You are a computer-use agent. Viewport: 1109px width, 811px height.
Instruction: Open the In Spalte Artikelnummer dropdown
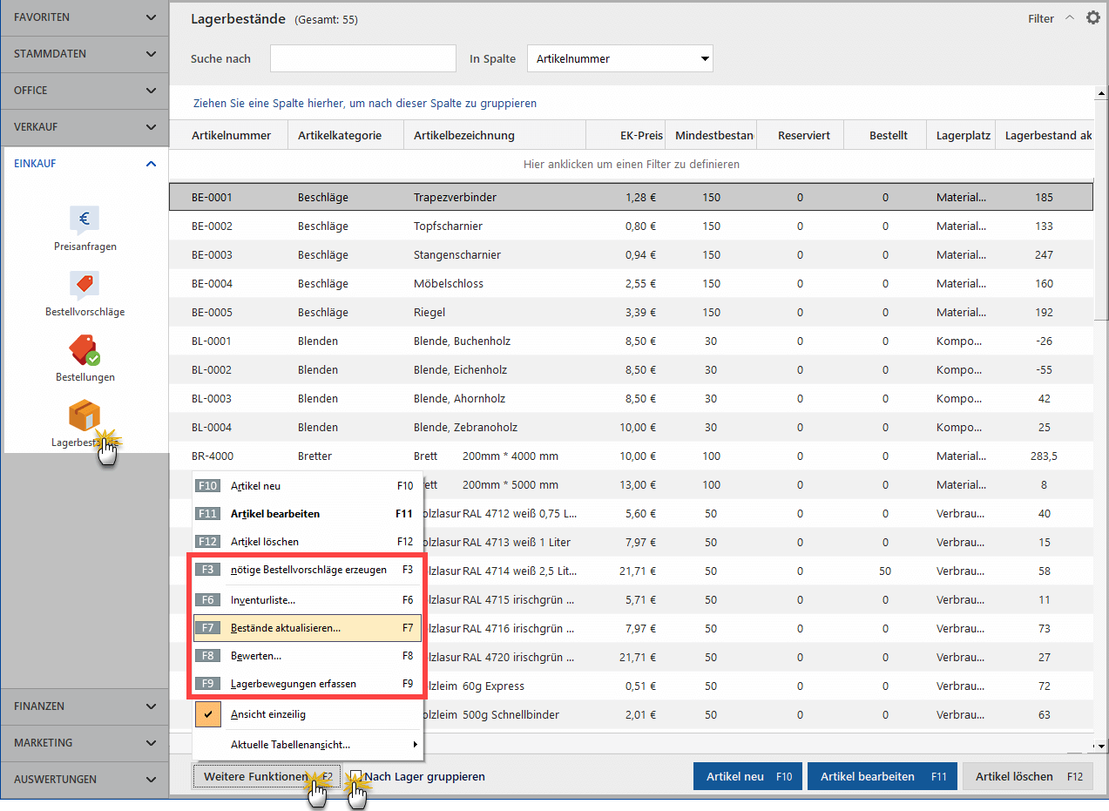[x=620, y=58]
